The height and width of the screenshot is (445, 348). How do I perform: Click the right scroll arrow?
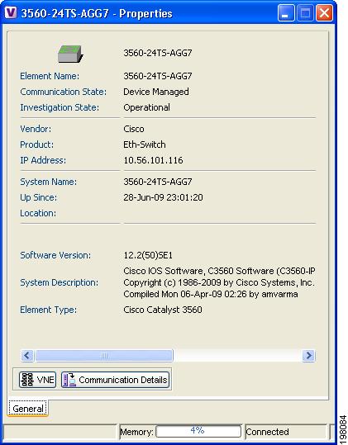tap(308, 355)
